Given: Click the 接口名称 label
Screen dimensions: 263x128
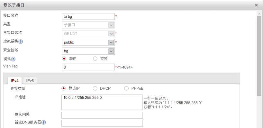Looking at the screenshot, I should coord(11,16).
